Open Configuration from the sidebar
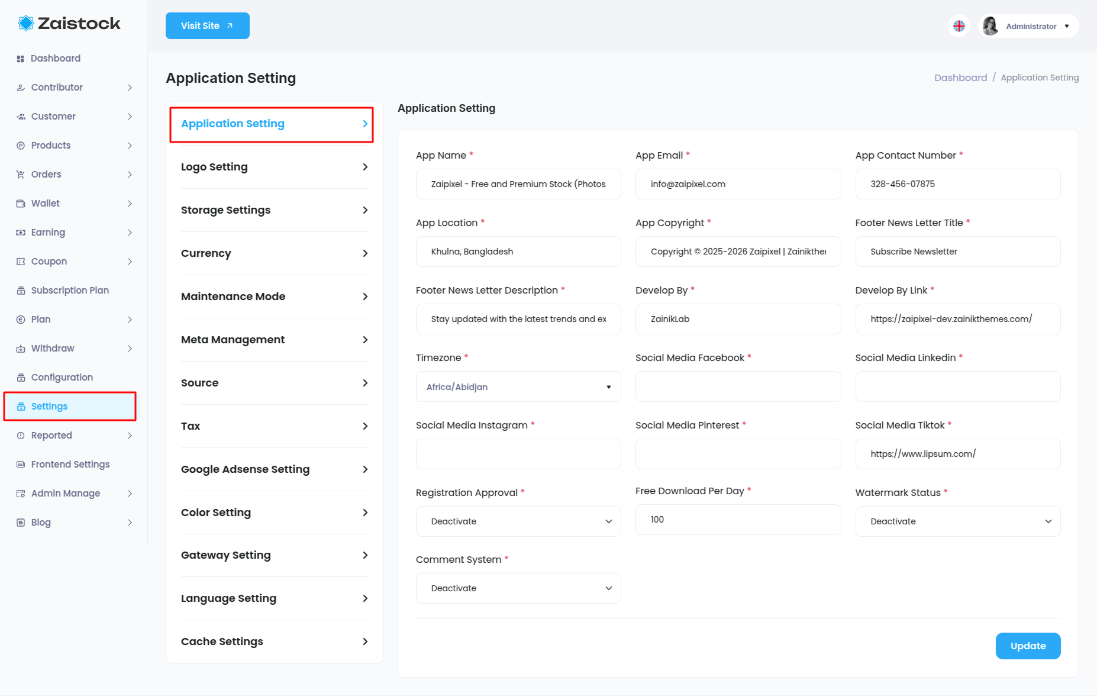The width and height of the screenshot is (1097, 696). 62,378
